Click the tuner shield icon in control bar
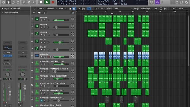 click(x=151, y=2)
